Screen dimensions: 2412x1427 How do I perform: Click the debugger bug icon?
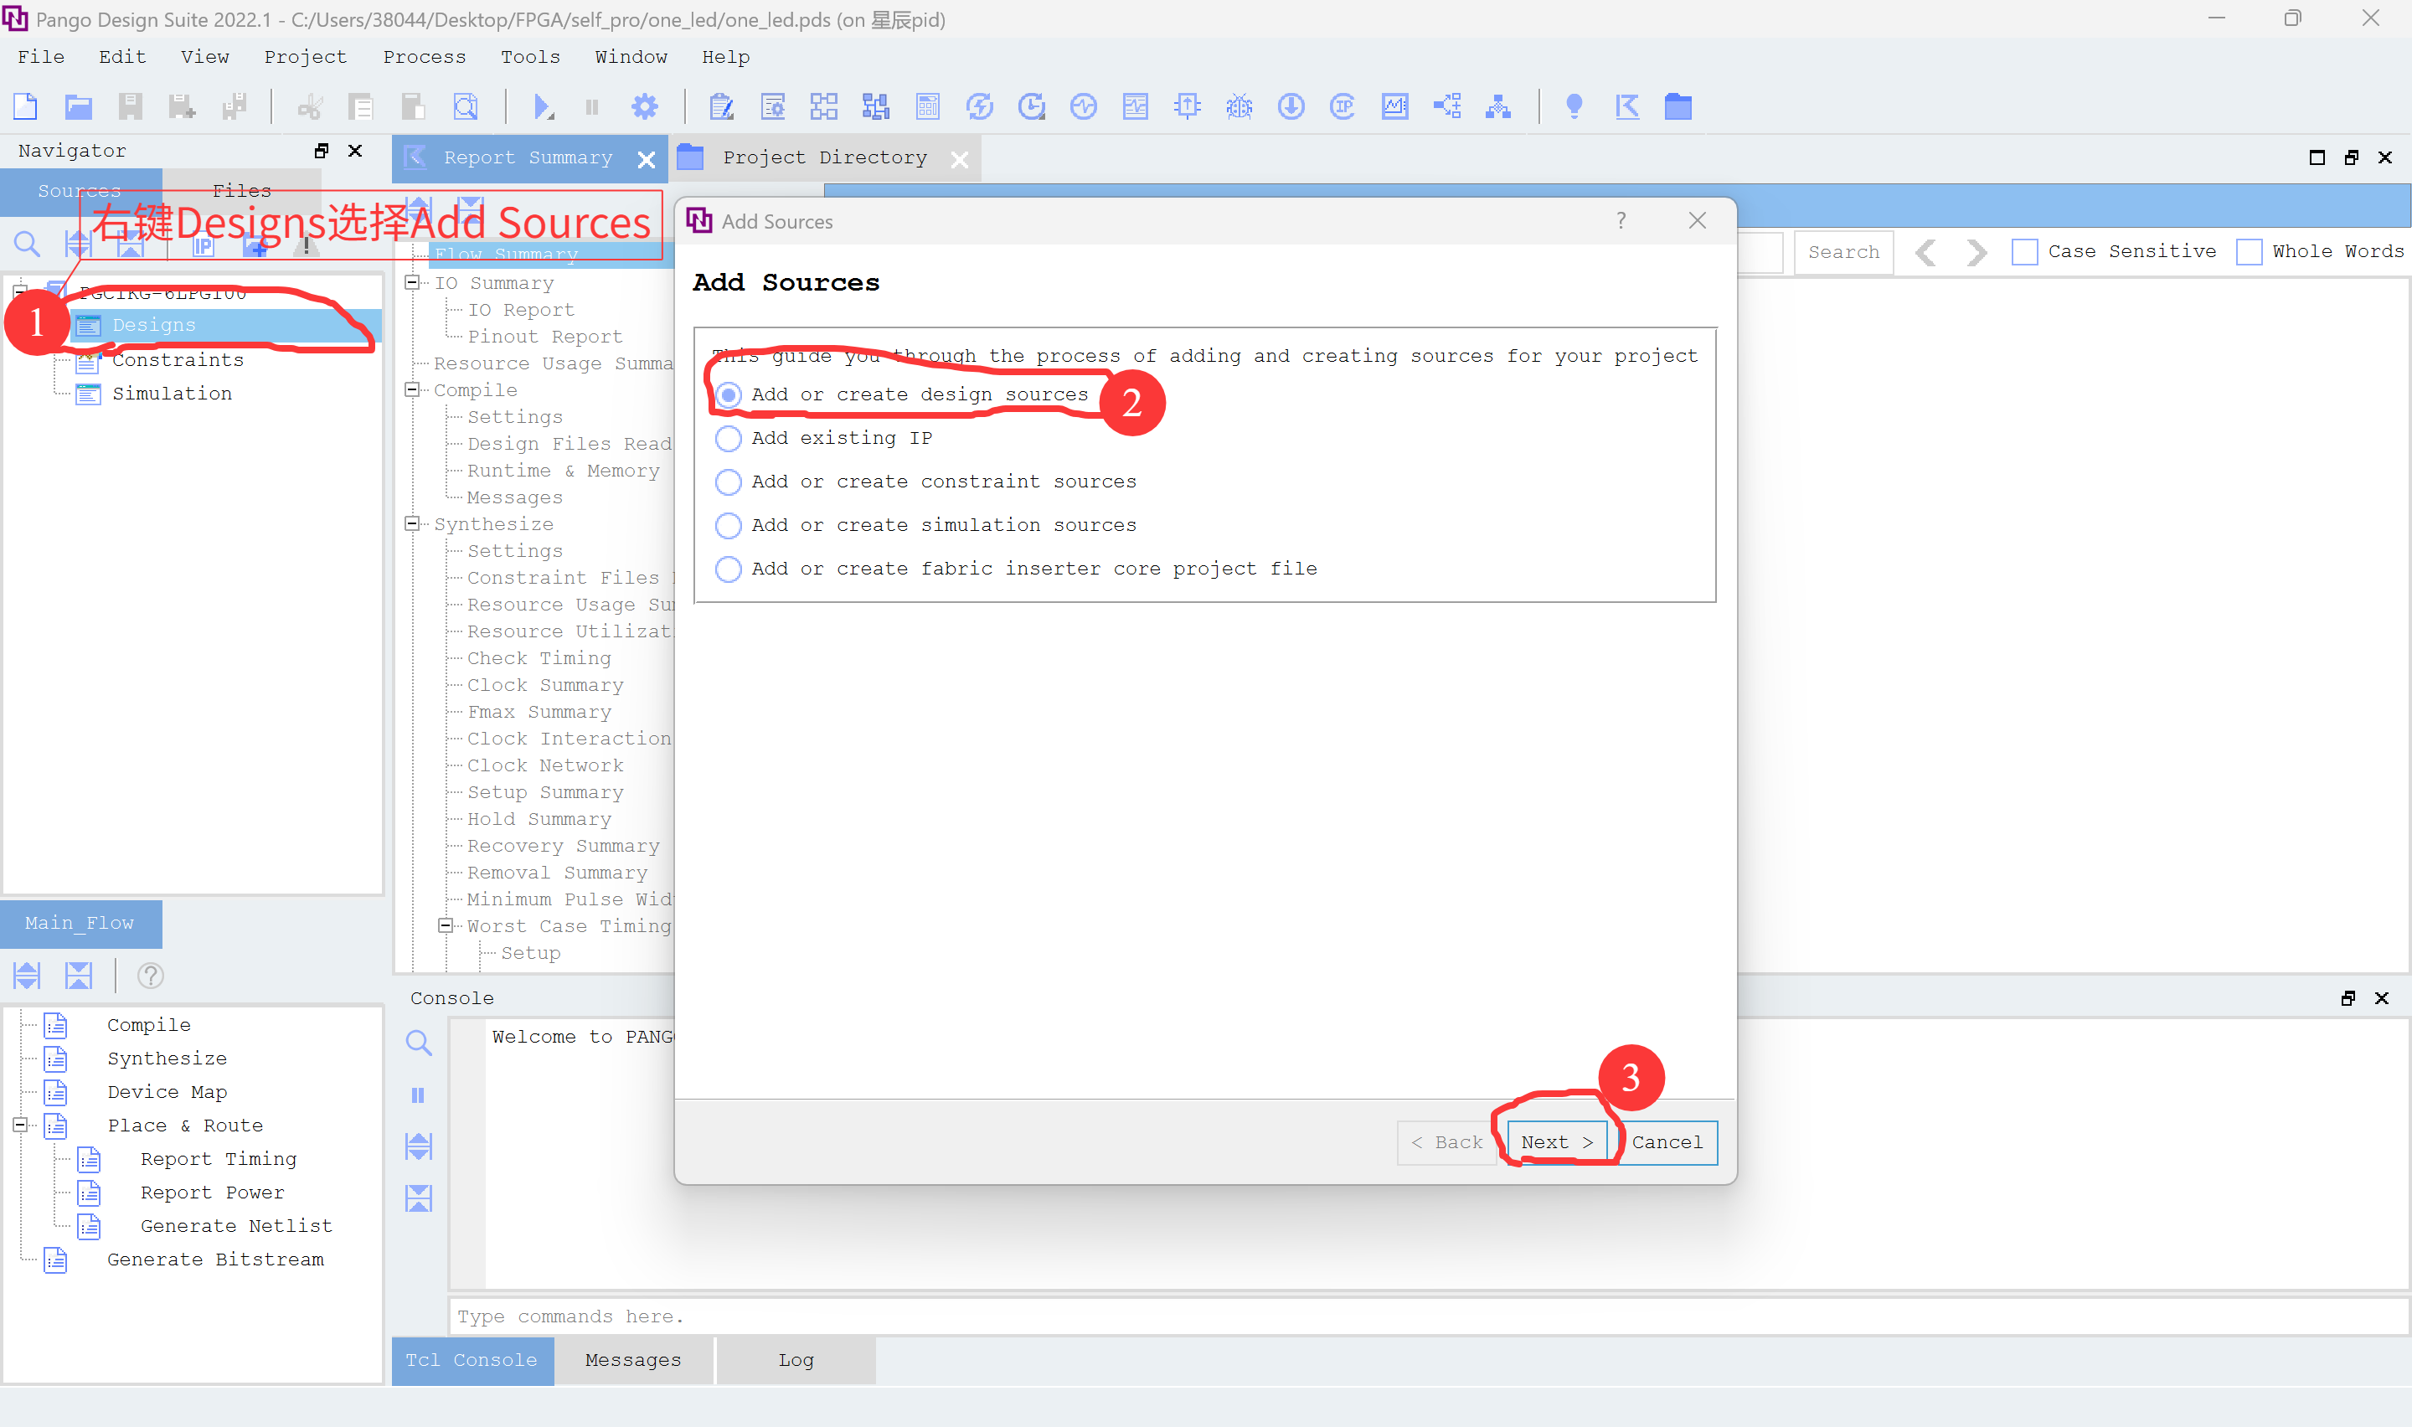tap(1239, 106)
